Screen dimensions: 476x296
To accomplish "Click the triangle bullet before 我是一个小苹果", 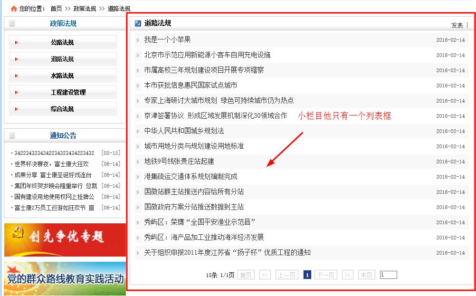I will (138, 40).
